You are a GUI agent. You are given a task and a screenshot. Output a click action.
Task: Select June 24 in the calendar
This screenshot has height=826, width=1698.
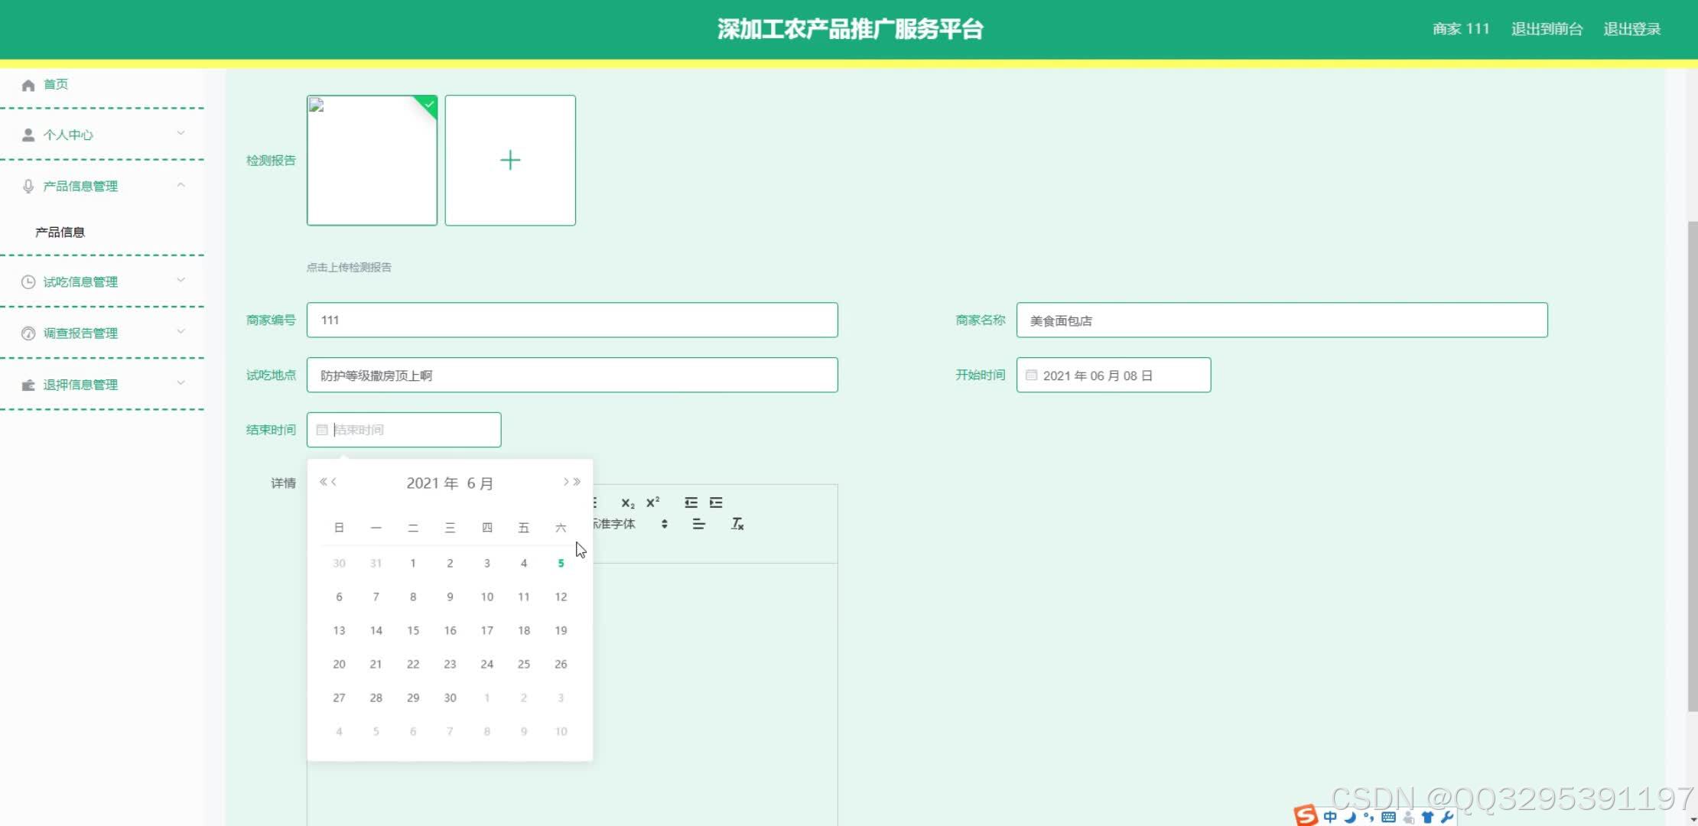click(x=486, y=664)
